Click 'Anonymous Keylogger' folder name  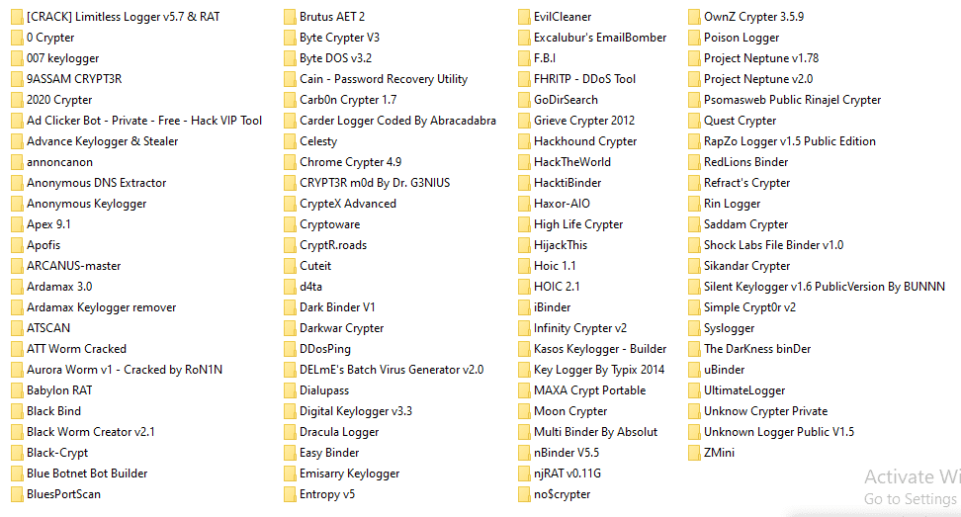pyautogui.click(x=86, y=204)
